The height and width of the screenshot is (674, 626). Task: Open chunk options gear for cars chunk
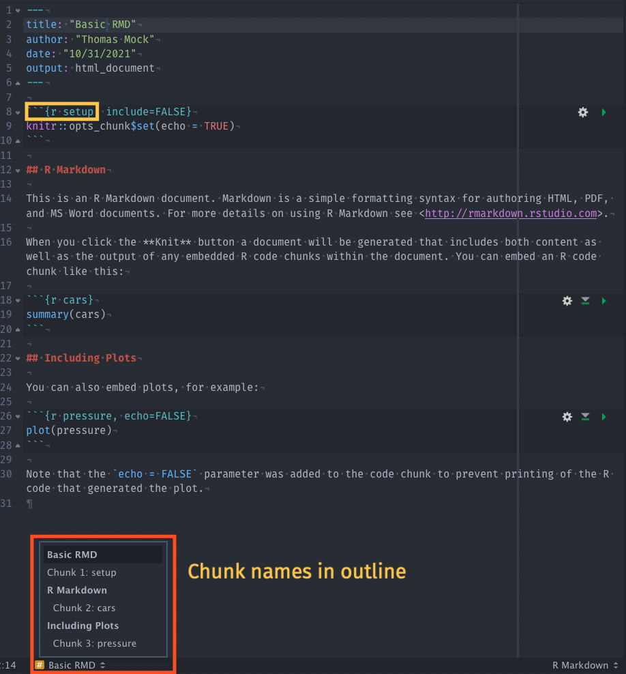pyautogui.click(x=567, y=300)
